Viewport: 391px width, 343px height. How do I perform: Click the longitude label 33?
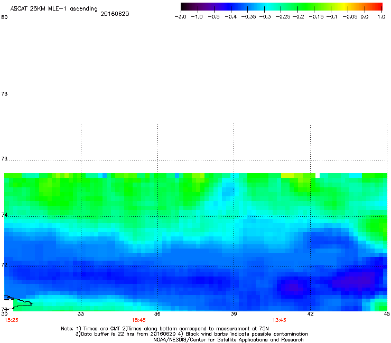(x=80, y=314)
